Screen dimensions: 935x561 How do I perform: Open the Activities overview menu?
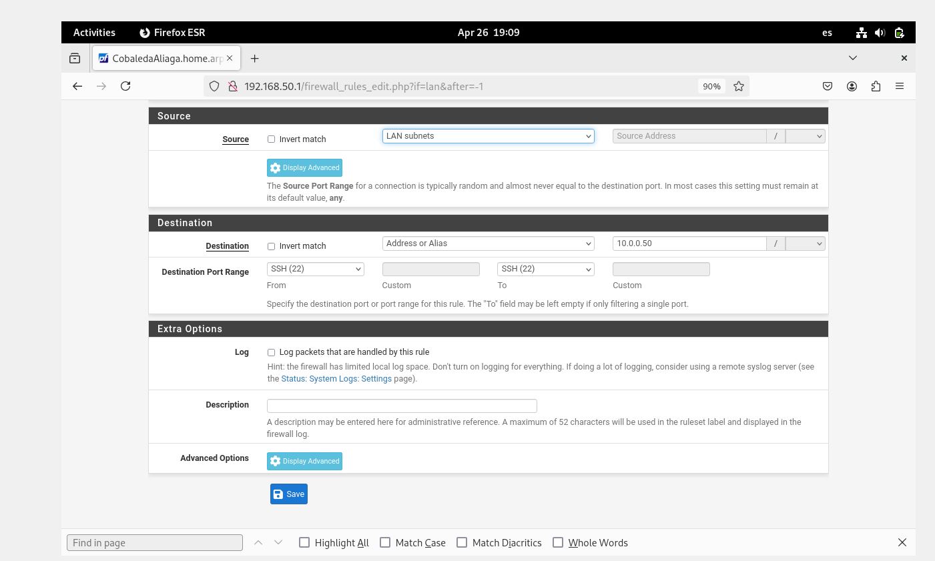tap(94, 32)
